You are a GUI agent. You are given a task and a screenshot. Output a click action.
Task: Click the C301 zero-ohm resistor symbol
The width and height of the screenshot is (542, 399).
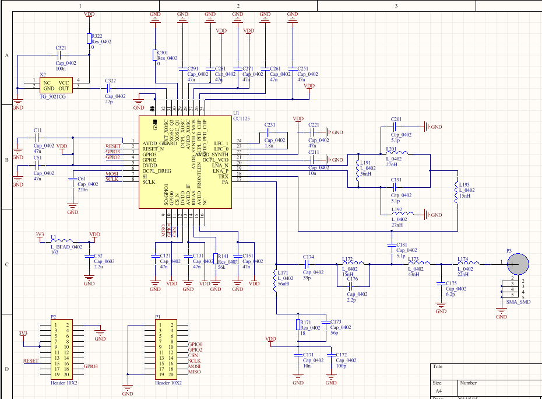click(155, 55)
